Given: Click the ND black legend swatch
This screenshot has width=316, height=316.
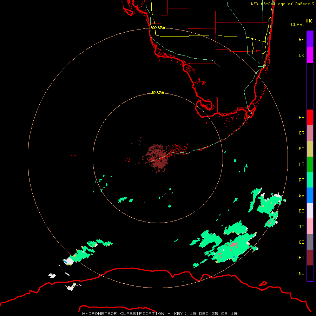Looking at the screenshot, I should point(310,273).
